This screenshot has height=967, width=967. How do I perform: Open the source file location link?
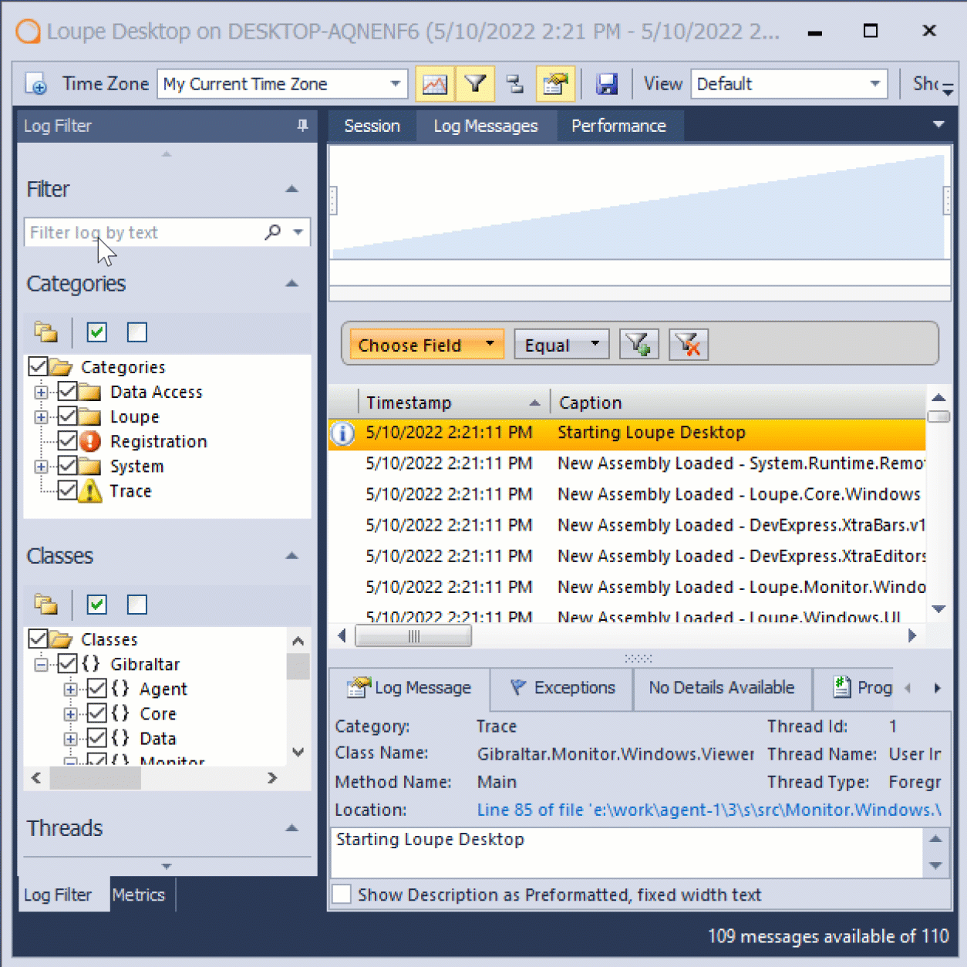[709, 810]
